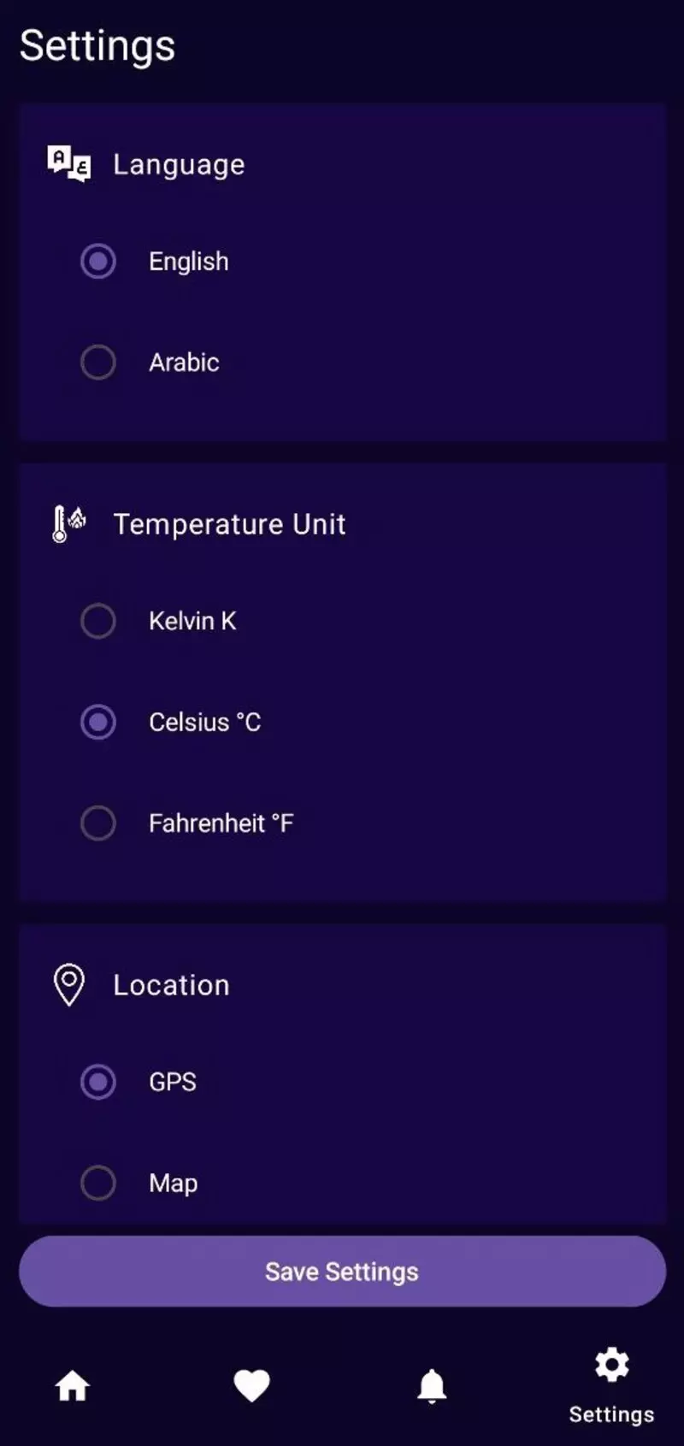Open Alerts via the bell icon
Screen dimensions: 684x1446
click(x=432, y=1386)
